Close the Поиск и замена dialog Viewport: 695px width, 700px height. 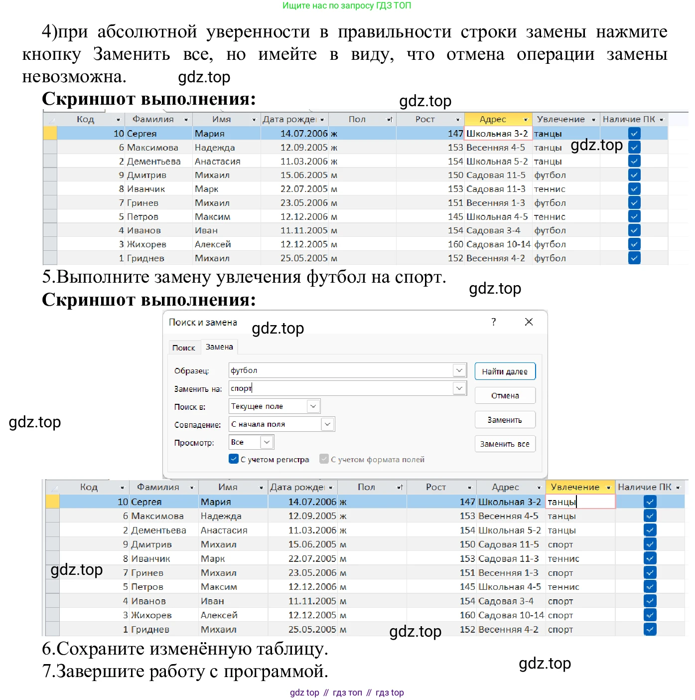point(529,322)
